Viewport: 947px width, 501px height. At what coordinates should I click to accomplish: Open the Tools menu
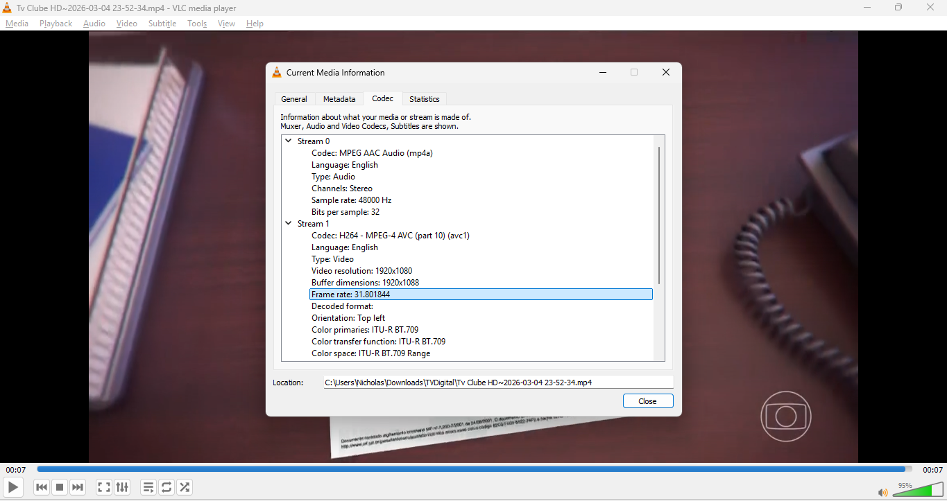click(x=197, y=23)
